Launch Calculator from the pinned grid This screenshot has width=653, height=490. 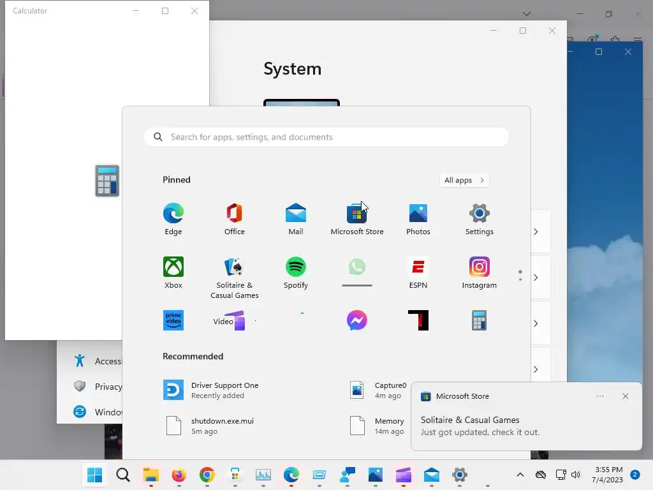pos(480,320)
